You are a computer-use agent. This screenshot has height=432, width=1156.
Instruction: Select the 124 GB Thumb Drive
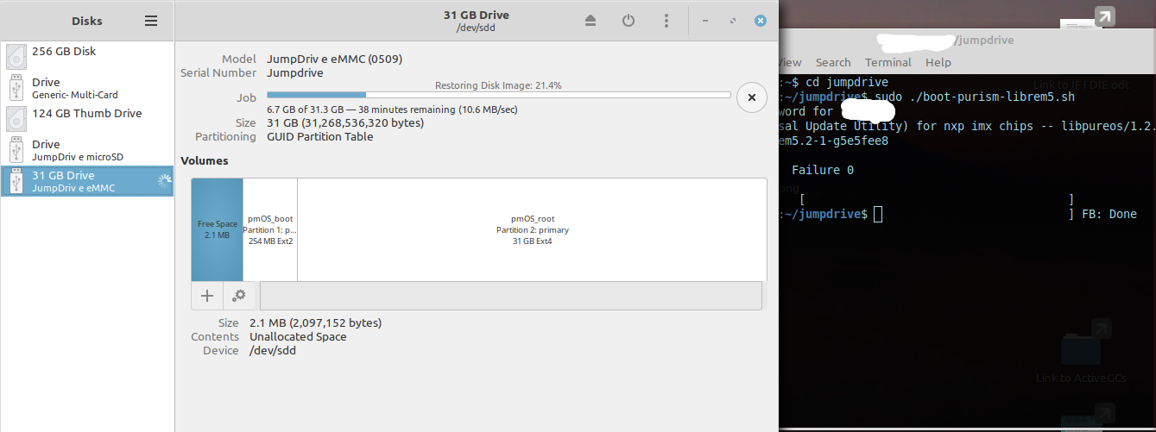tap(86, 119)
